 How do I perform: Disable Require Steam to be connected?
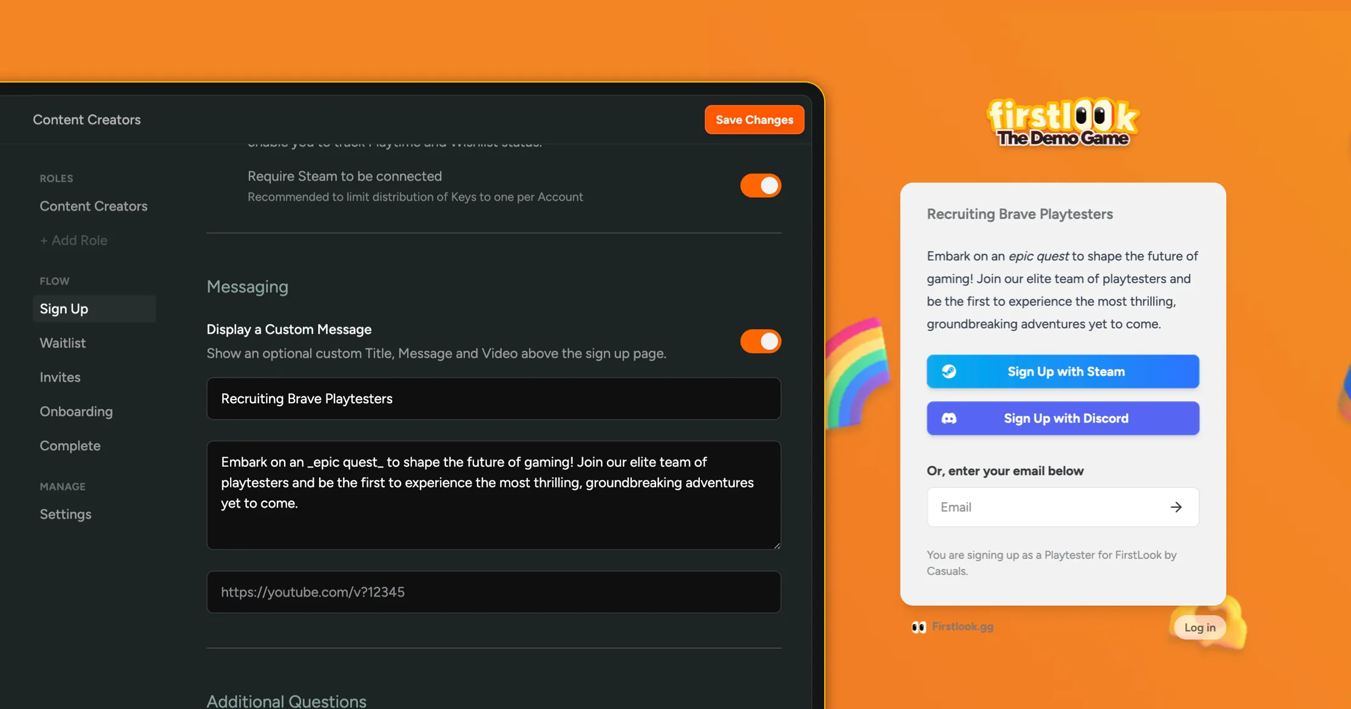(x=760, y=186)
